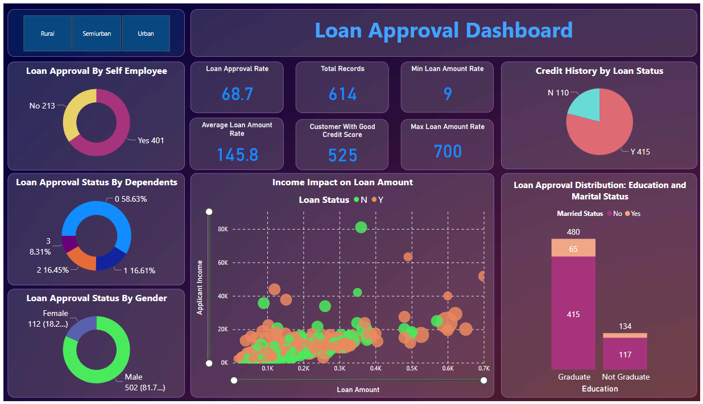Click the green N Loan Status legend marker
The height and width of the screenshot is (404, 703).
(357, 200)
